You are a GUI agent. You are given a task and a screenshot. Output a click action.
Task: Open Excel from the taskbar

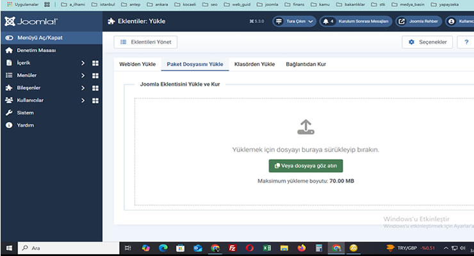tap(267, 248)
